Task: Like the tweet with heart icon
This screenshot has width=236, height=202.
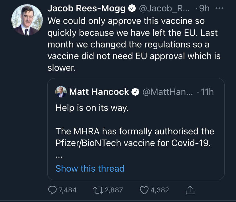Action: point(145,190)
